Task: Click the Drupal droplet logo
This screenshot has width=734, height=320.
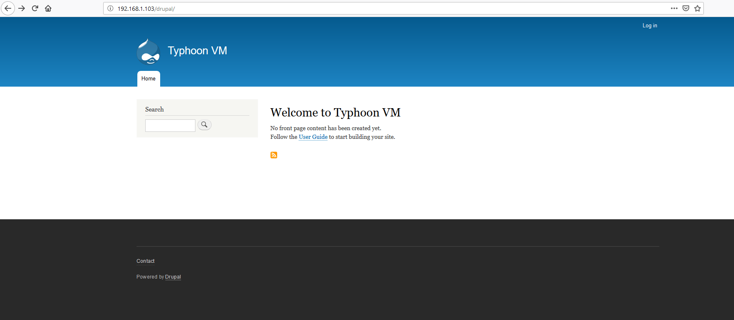Action: (x=148, y=52)
